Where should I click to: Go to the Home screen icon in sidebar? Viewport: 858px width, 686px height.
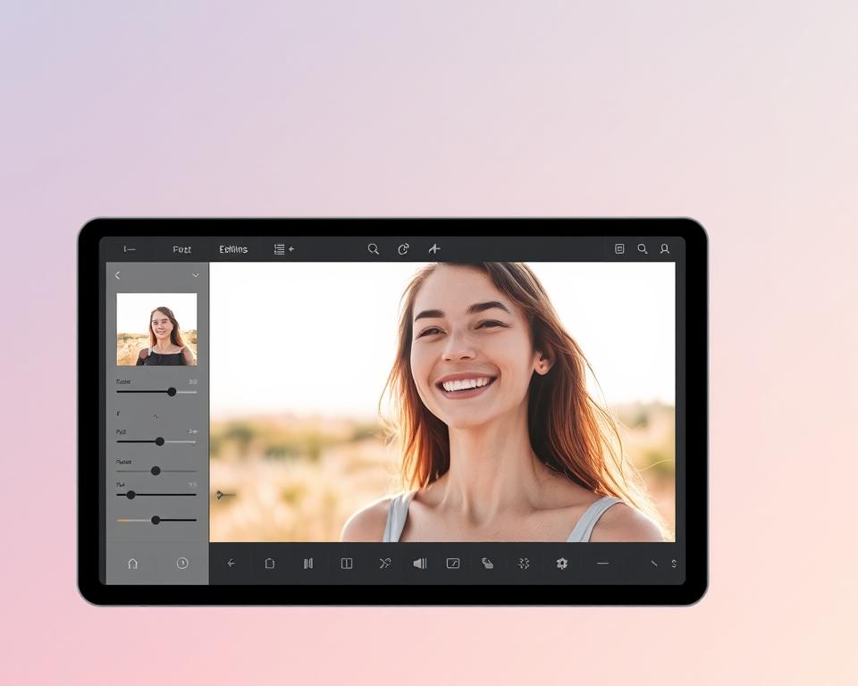pyautogui.click(x=132, y=564)
